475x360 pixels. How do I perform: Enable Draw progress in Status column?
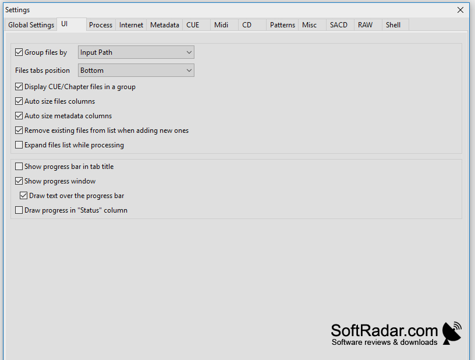[19, 210]
